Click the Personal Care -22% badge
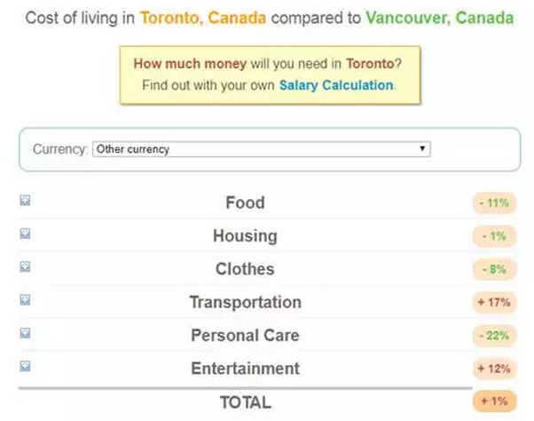Image resolution: width=534 pixels, height=421 pixels. click(493, 336)
